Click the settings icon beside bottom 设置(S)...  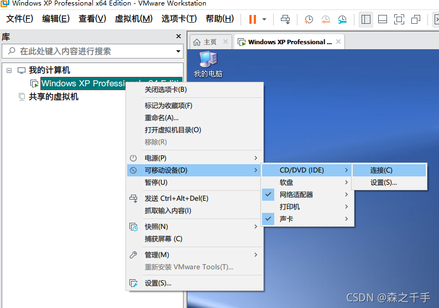pyautogui.click(x=133, y=283)
